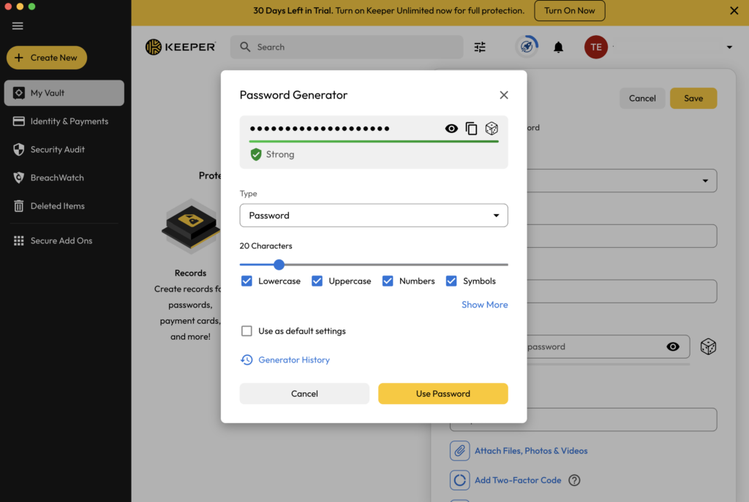
Task: Open My Vault in the sidebar
Action: (x=64, y=93)
